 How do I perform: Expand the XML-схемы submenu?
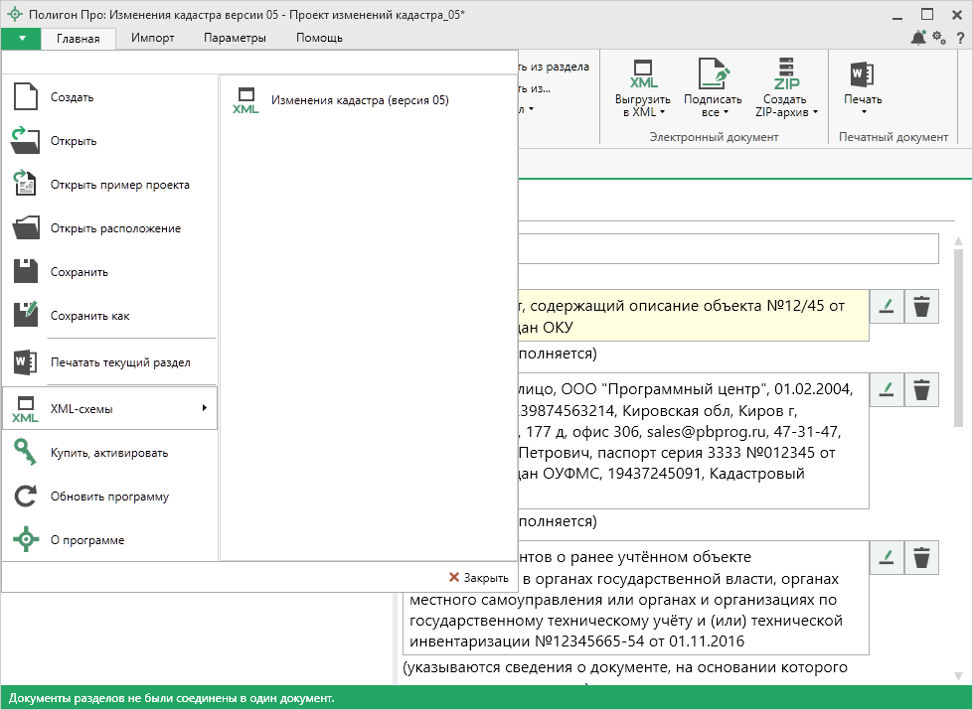[109, 408]
